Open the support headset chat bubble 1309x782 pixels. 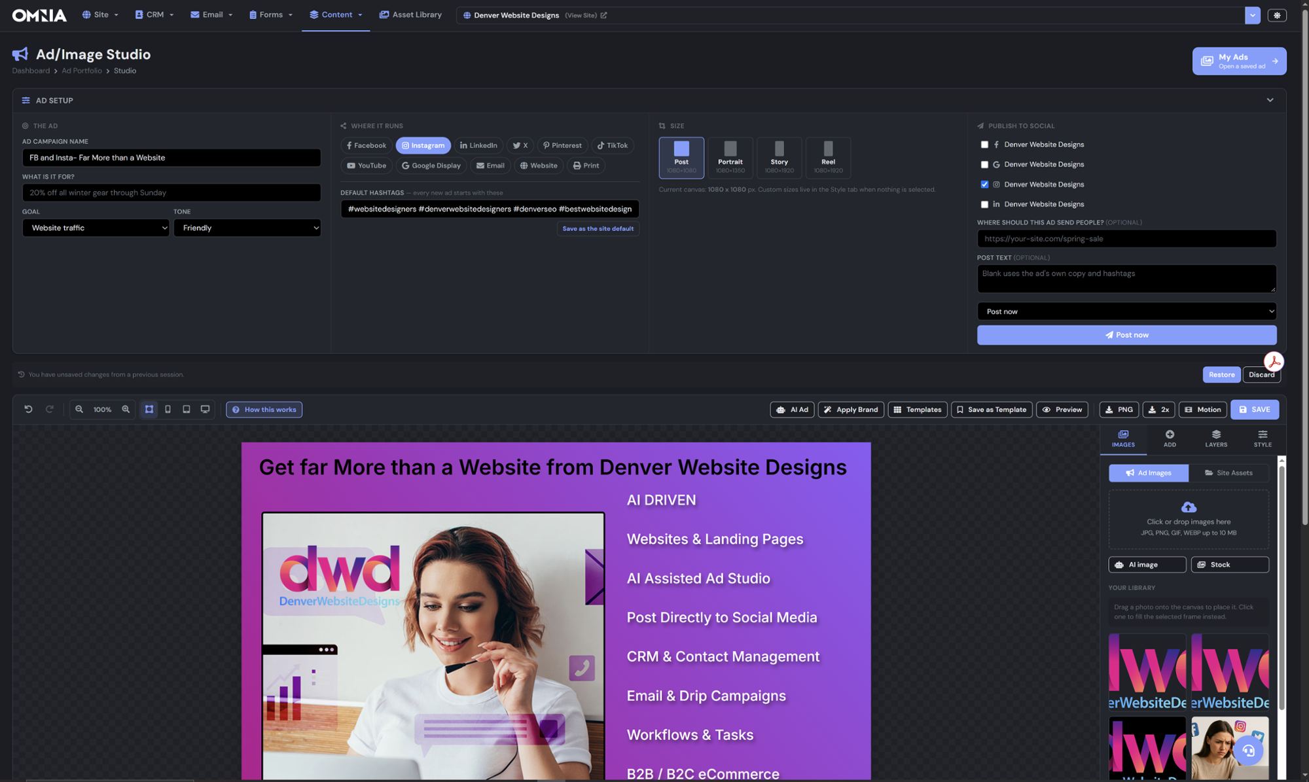click(1248, 751)
